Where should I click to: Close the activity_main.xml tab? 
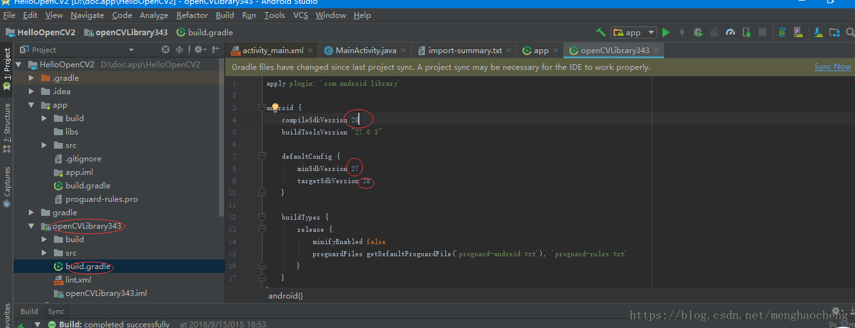(x=311, y=51)
